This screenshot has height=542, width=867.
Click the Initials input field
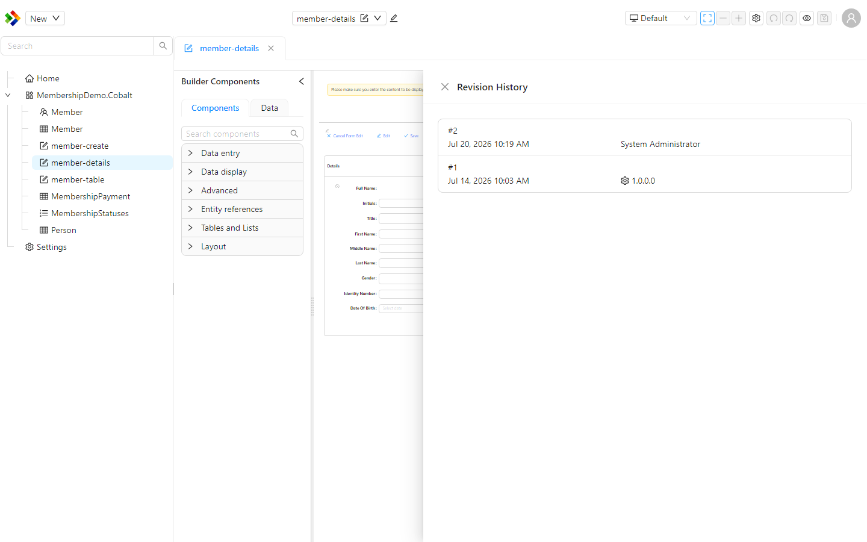click(x=401, y=204)
